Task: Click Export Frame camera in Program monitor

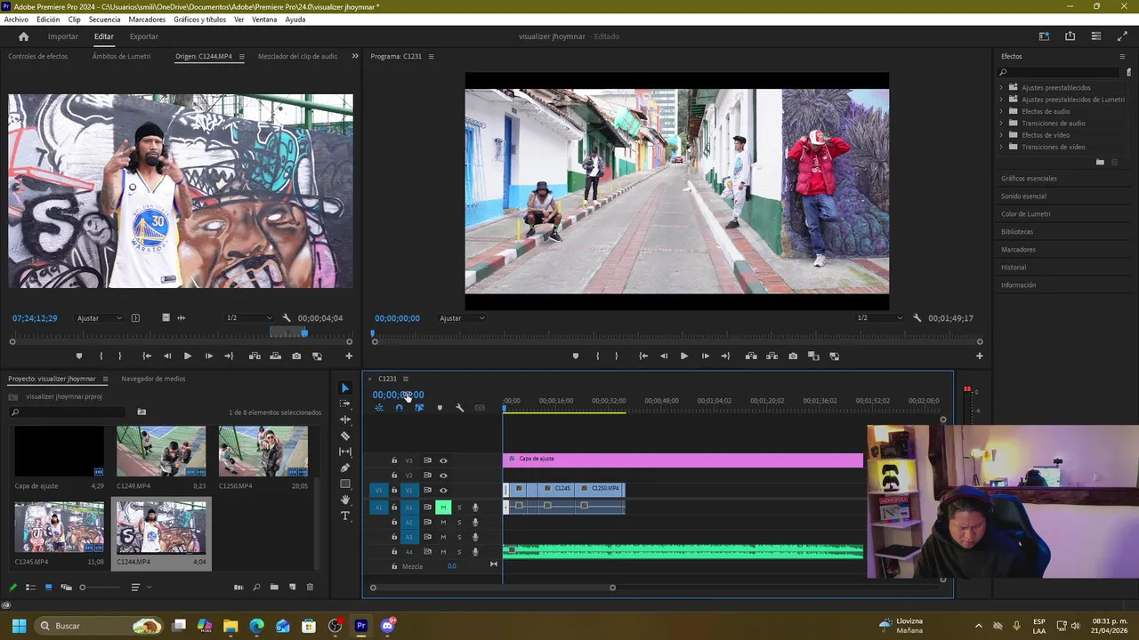Action: point(793,356)
